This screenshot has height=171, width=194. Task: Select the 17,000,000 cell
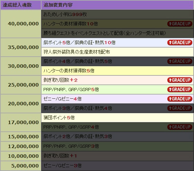[x=21, y=122]
